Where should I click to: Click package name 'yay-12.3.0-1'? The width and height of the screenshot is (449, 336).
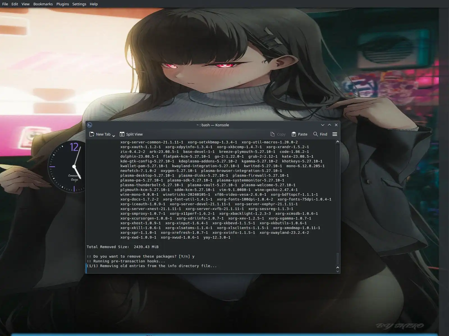tap(217, 237)
